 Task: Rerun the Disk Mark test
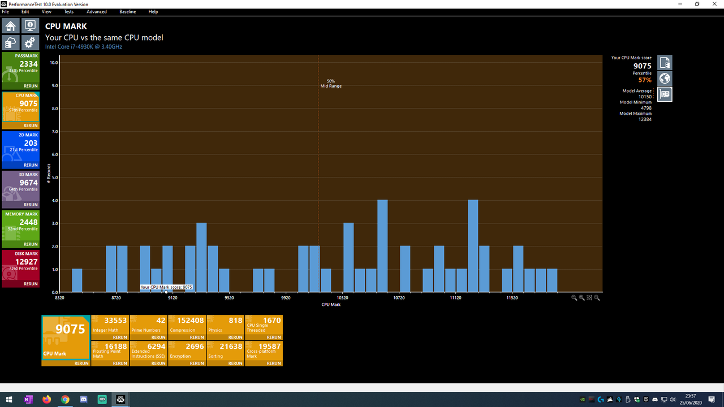pos(31,284)
